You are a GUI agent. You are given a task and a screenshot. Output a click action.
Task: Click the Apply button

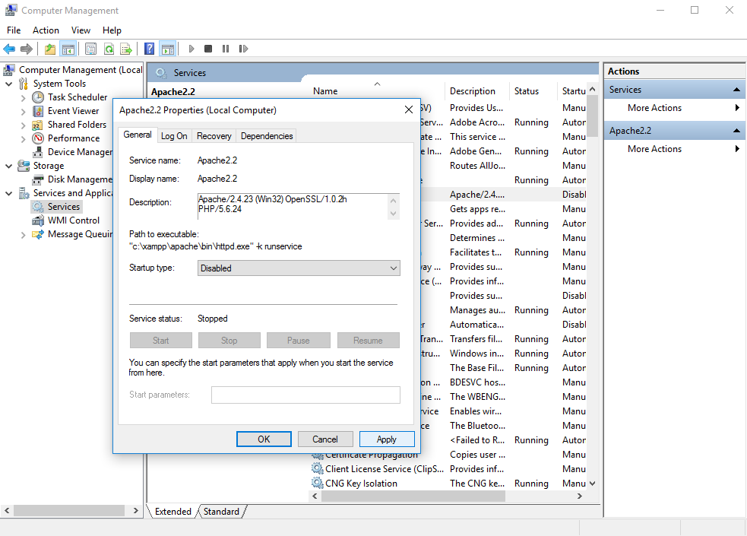tap(387, 439)
